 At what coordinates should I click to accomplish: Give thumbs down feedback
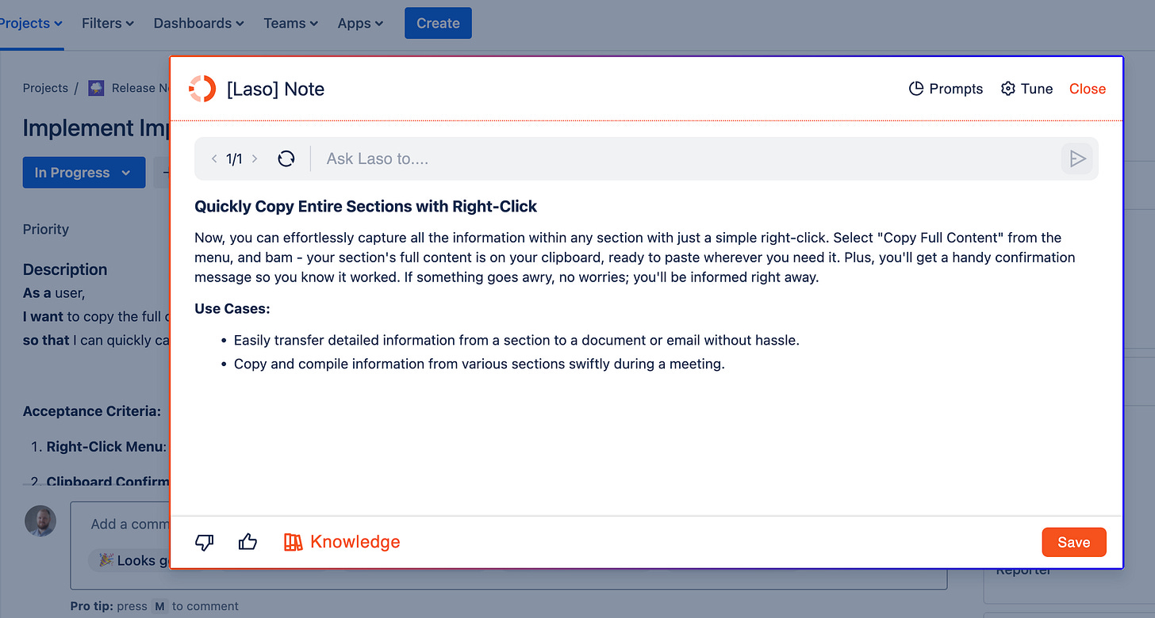pos(205,542)
